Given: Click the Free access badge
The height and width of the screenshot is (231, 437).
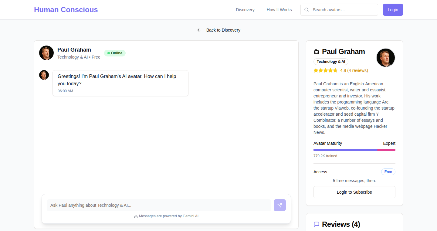Looking at the screenshot, I should (388, 172).
